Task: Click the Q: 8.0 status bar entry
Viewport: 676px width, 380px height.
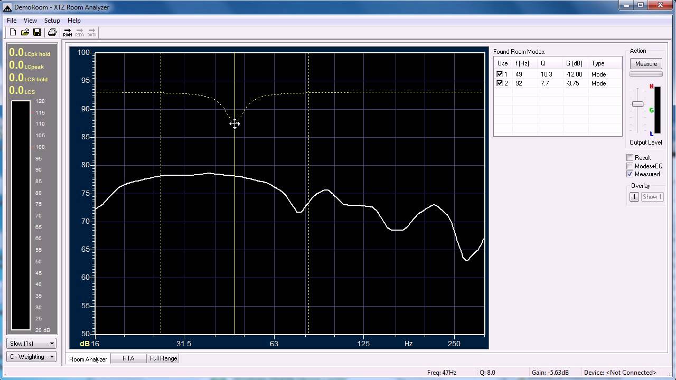Action: click(x=487, y=373)
